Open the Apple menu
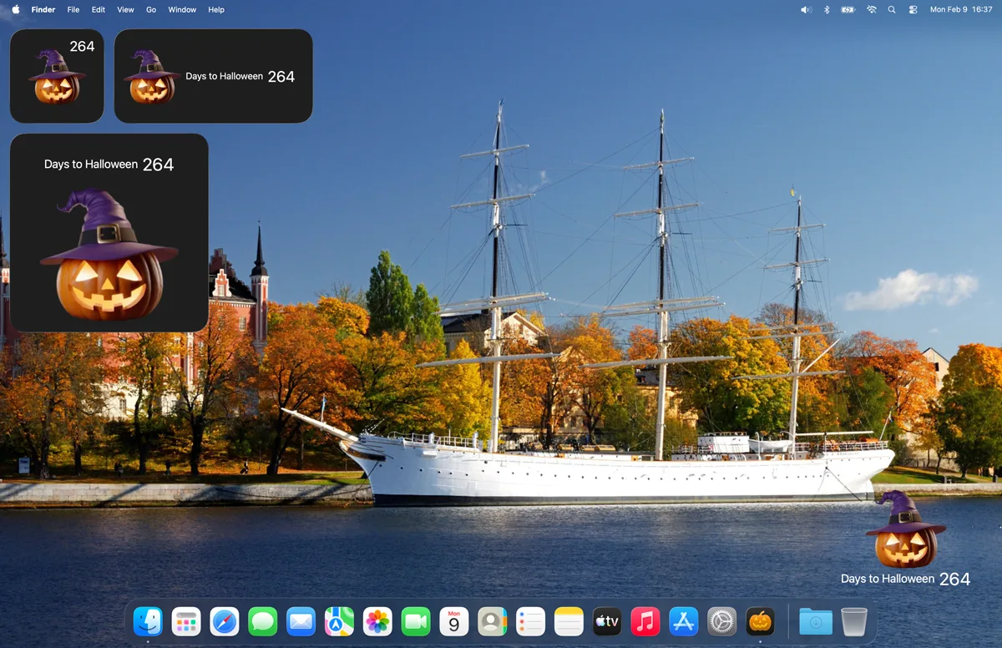 coord(15,10)
